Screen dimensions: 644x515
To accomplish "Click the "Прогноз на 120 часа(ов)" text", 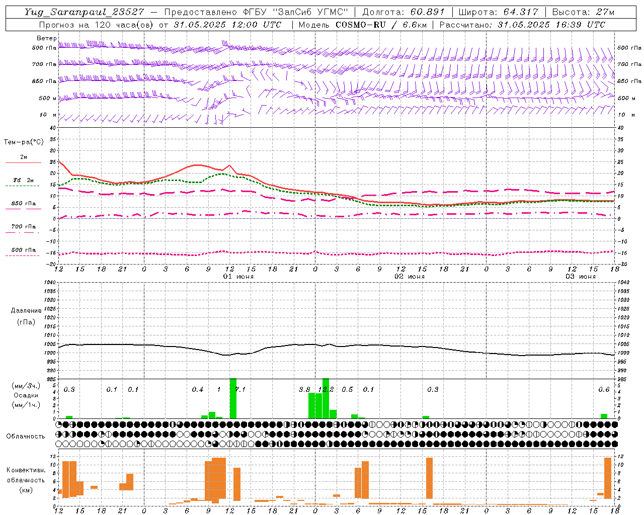I will coord(96,25).
